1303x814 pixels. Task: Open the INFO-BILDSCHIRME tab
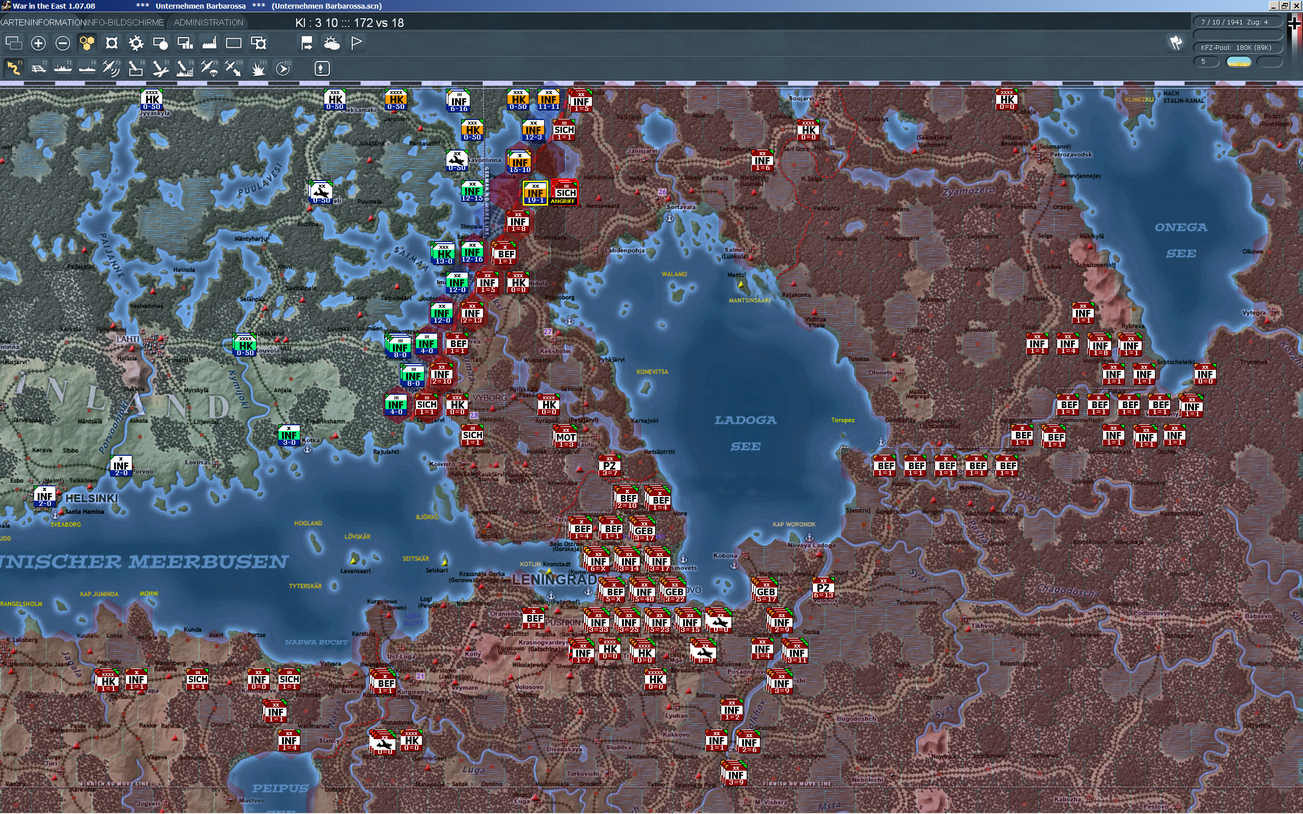pyautogui.click(x=125, y=22)
